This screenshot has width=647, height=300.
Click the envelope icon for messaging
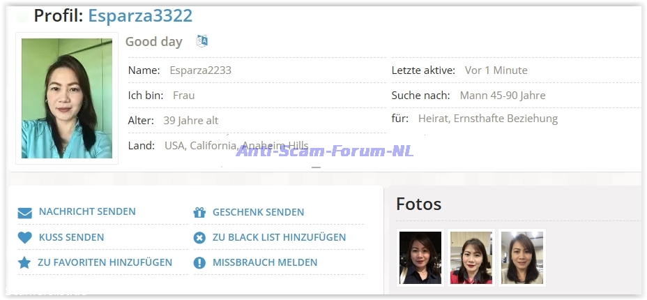pyautogui.click(x=25, y=212)
